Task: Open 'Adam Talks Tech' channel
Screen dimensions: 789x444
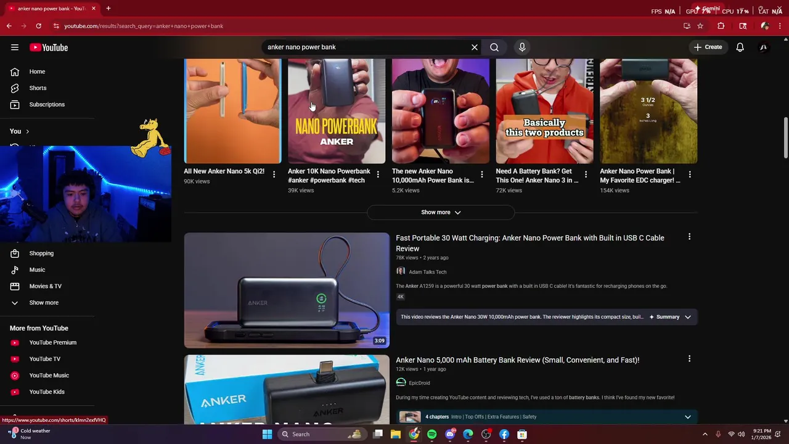Action: point(427,272)
